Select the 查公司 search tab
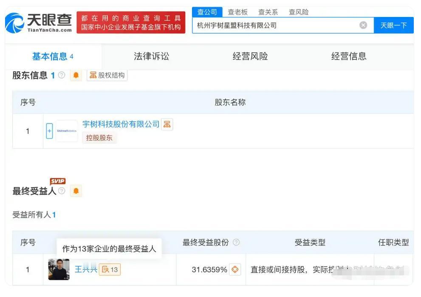421x297 pixels. (x=207, y=12)
